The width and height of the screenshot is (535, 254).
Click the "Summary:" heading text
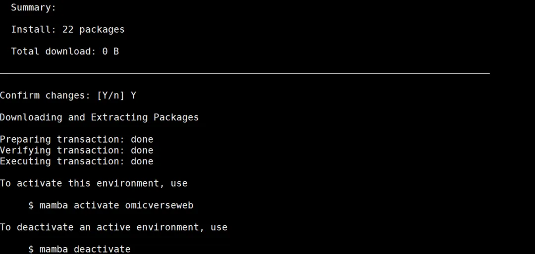point(34,7)
